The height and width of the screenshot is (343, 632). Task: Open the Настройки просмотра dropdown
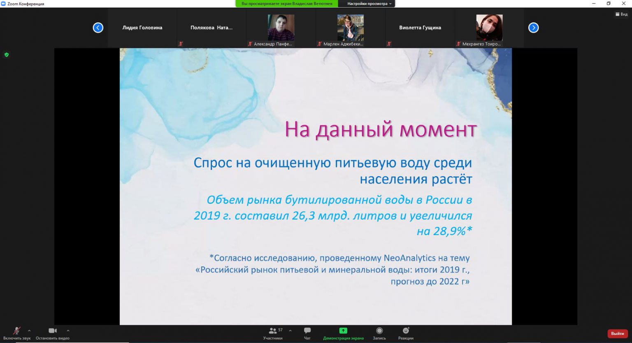[x=369, y=4]
